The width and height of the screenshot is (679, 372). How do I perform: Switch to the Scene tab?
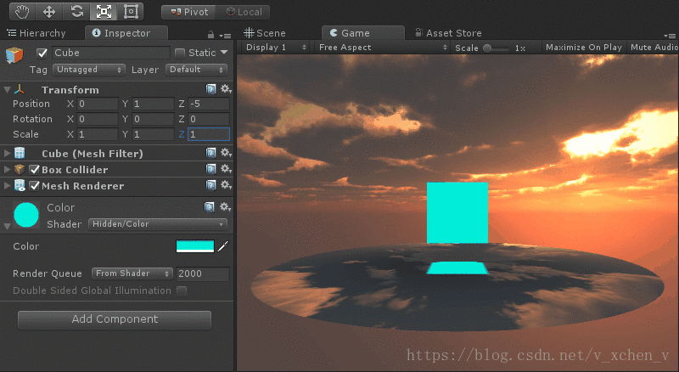[265, 33]
